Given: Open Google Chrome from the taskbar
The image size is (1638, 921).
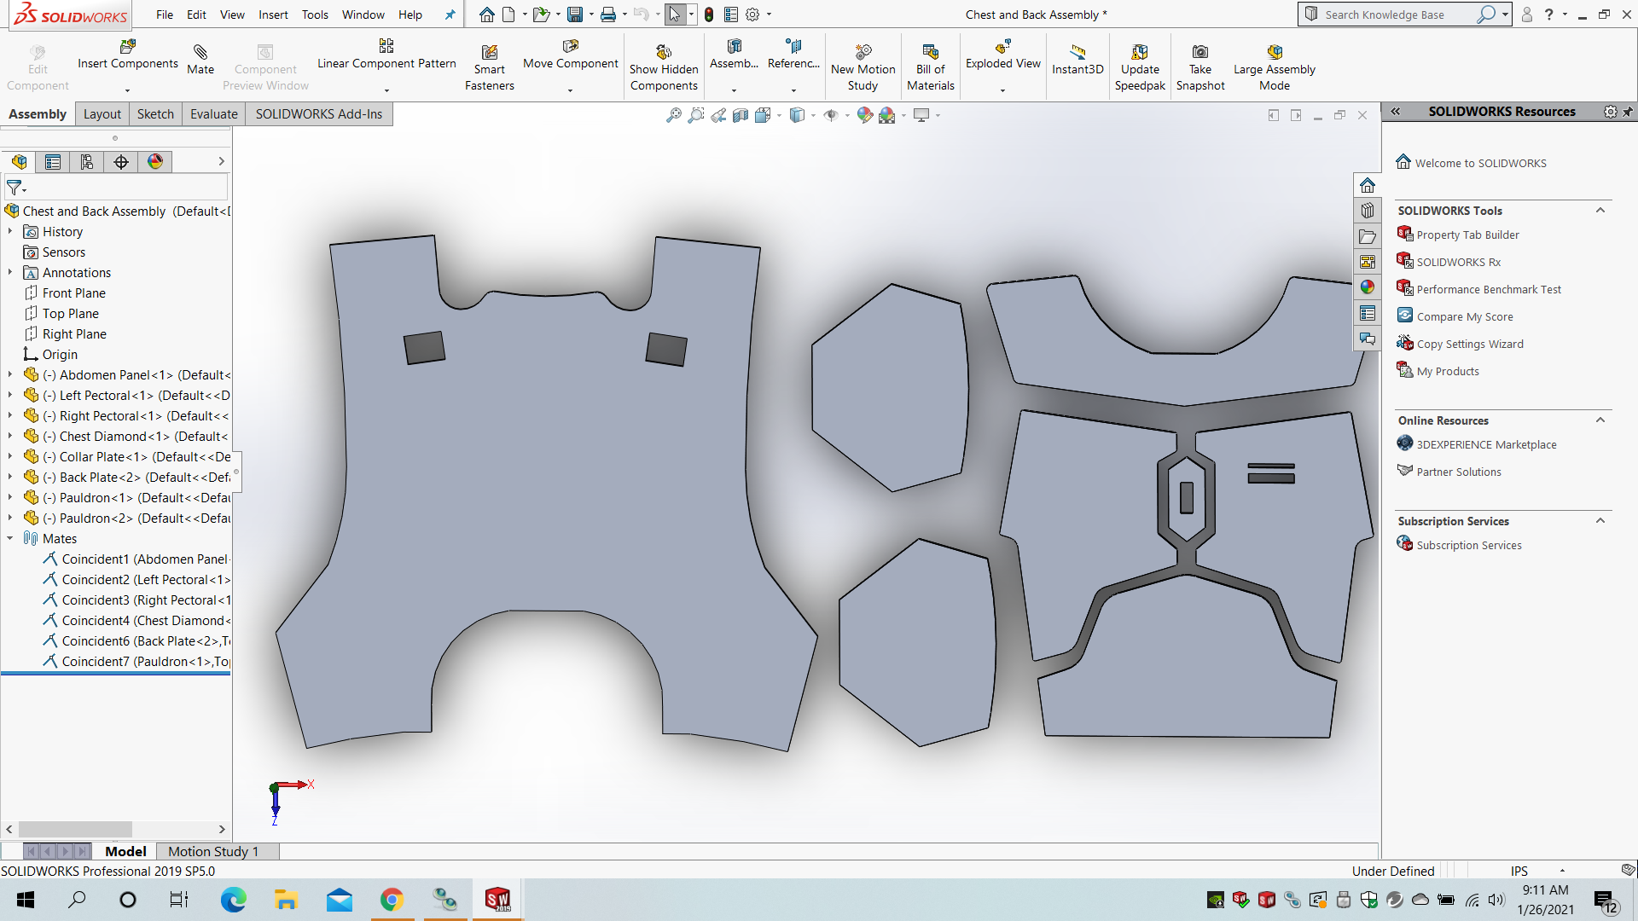Looking at the screenshot, I should click(x=392, y=900).
